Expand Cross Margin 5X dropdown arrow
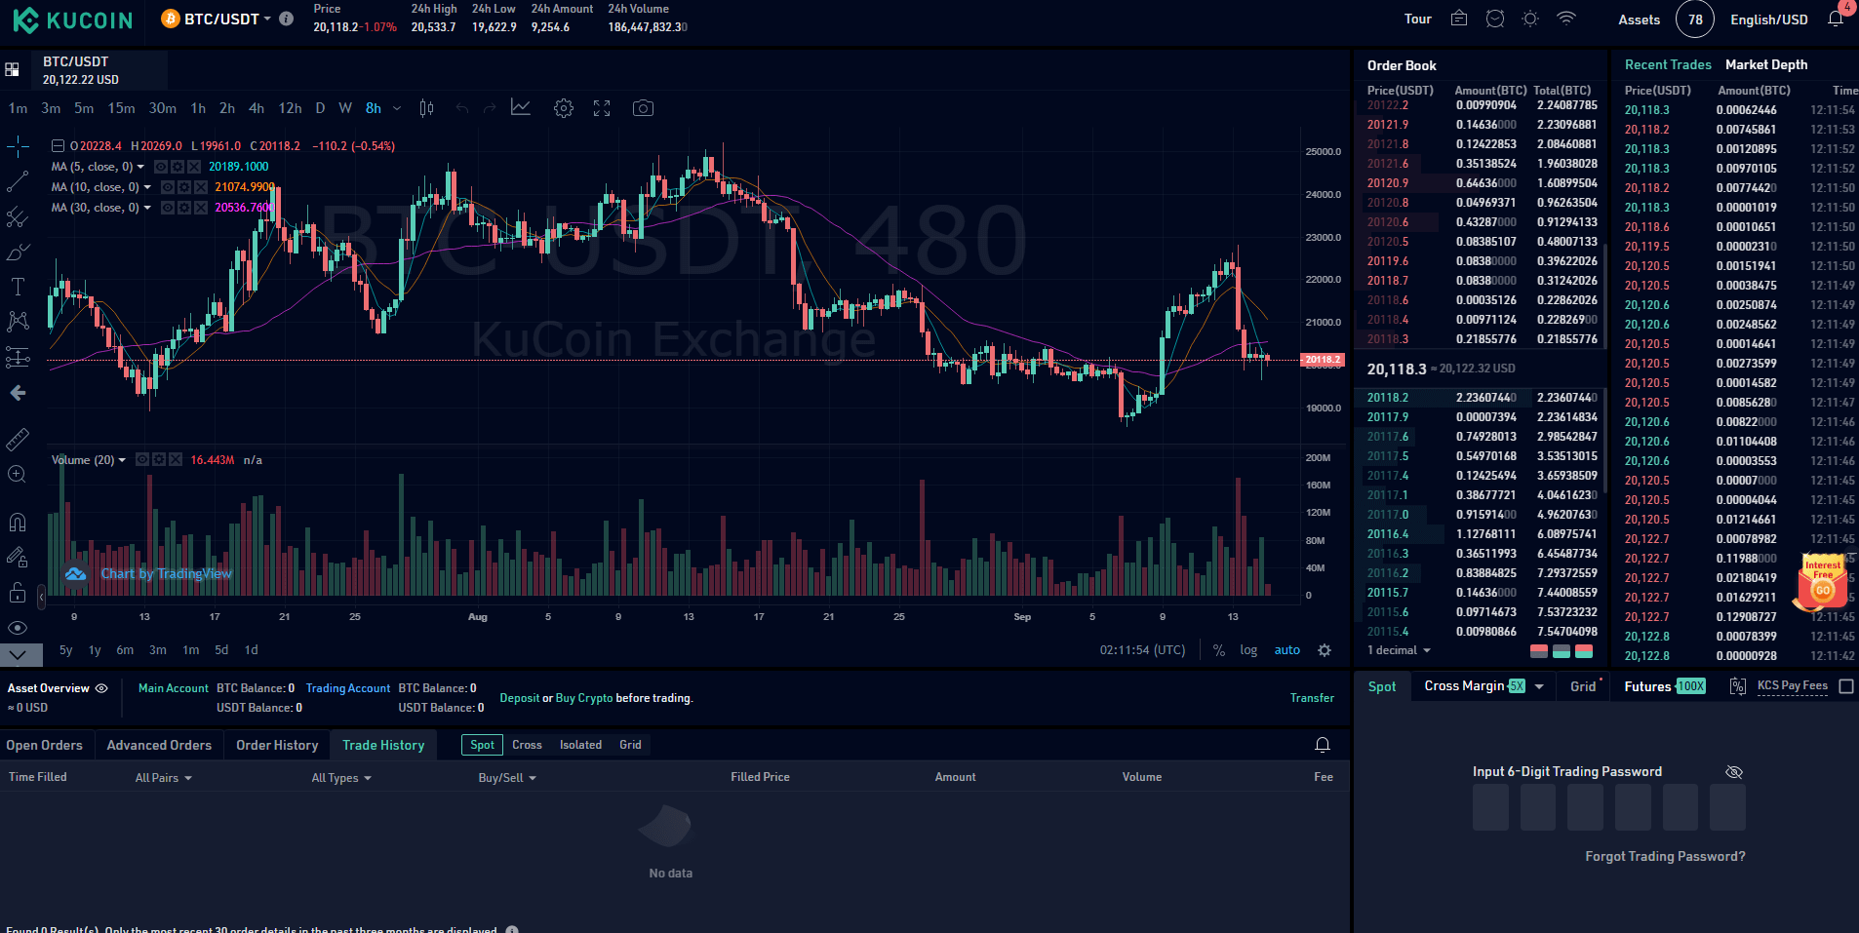 1539,686
